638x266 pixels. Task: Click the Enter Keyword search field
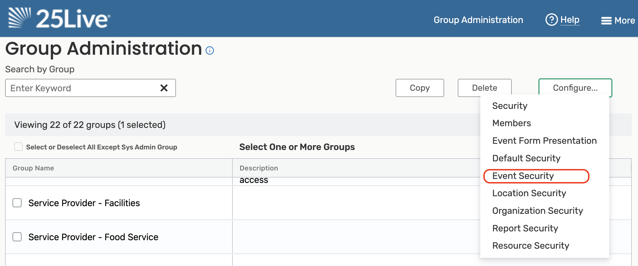[x=82, y=88]
